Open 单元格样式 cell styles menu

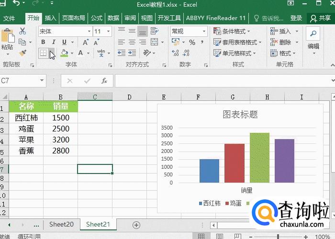(235, 53)
